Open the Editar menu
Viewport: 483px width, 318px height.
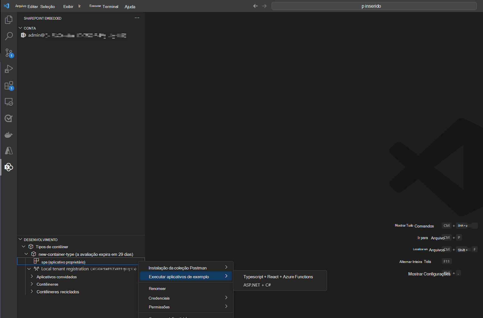(x=33, y=6)
